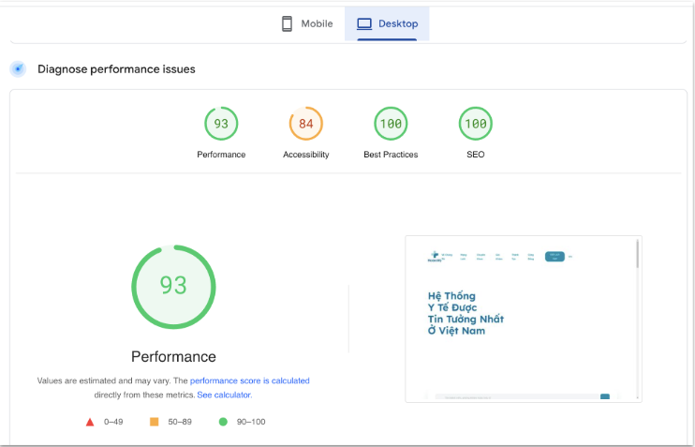Screen dimensions: 695x447
Task: Select the SEO 100 score gauge
Action: click(x=475, y=124)
